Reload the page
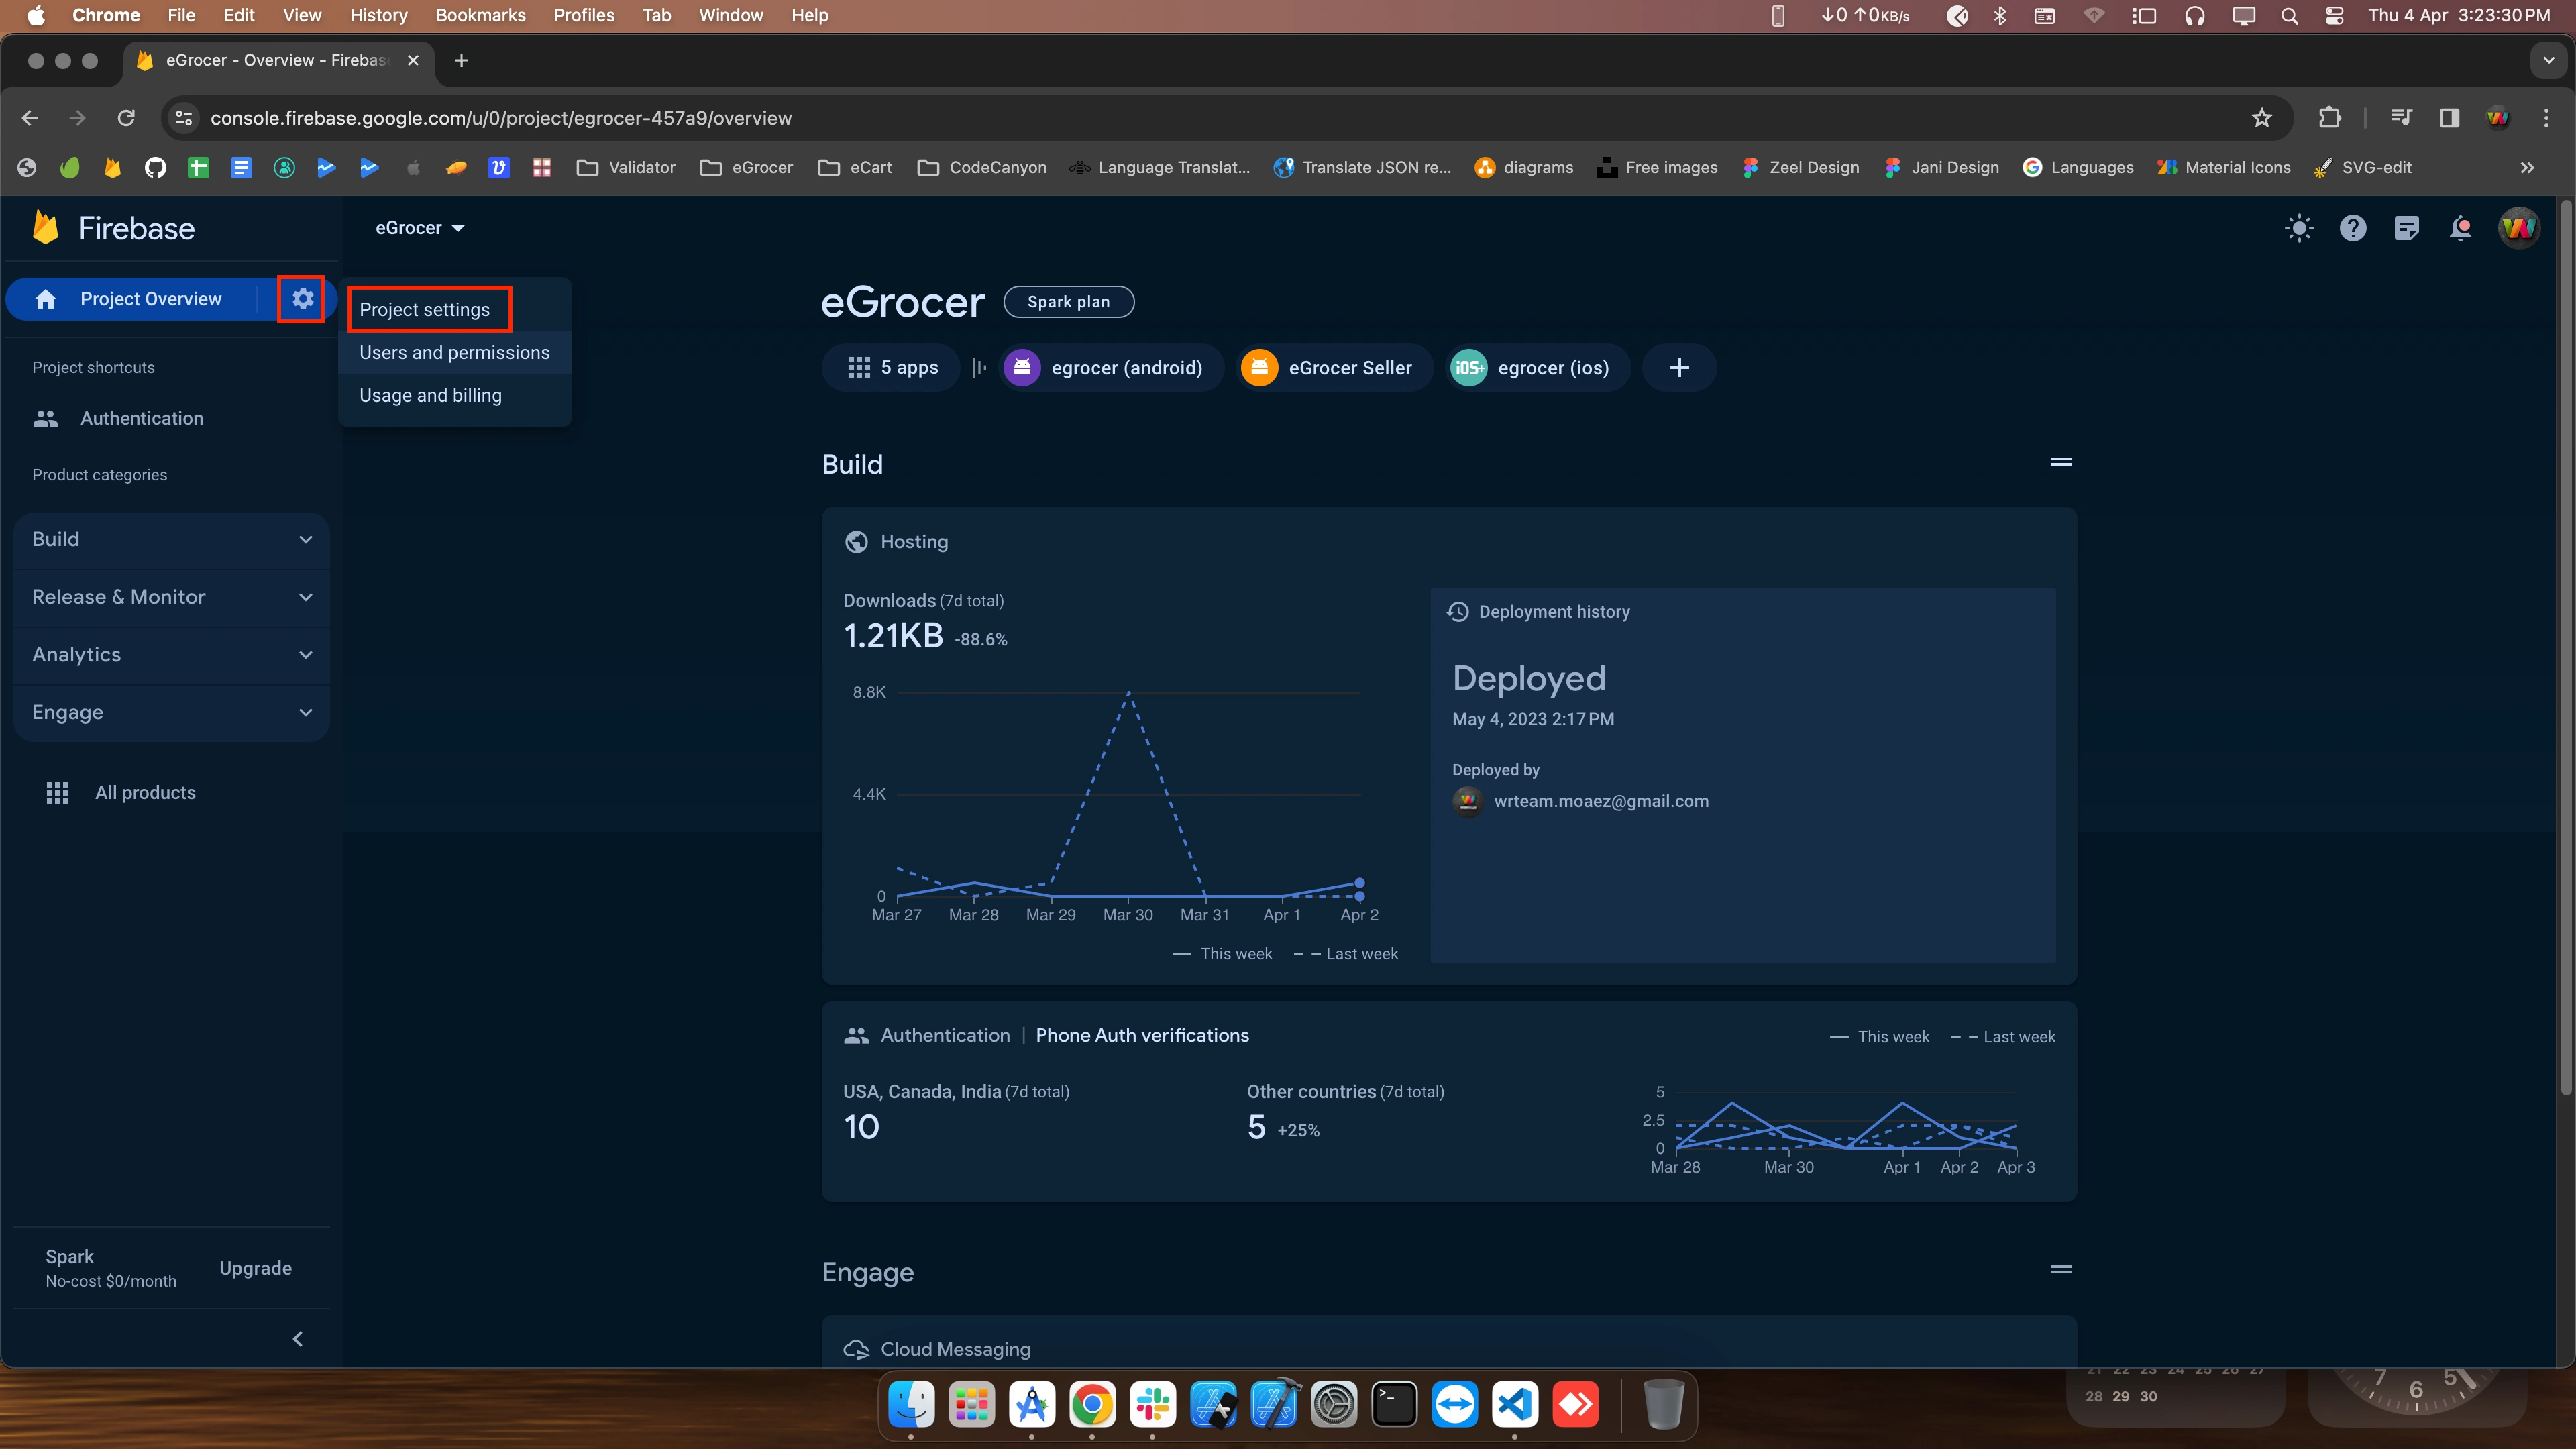This screenshot has height=1449, width=2576. click(x=126, y=118)
